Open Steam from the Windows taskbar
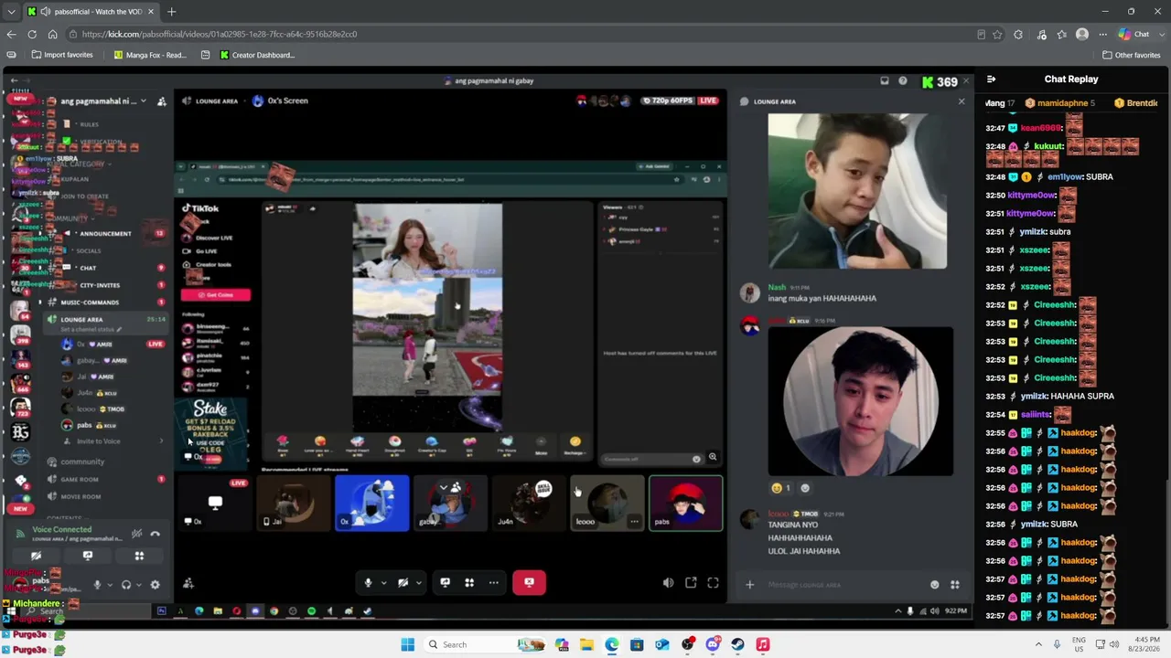This screenshot has width=1171, height=658. click(x=737, y=644)
